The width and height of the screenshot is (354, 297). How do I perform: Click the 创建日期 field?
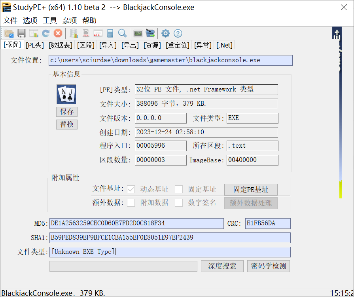[x=206, y=132]
